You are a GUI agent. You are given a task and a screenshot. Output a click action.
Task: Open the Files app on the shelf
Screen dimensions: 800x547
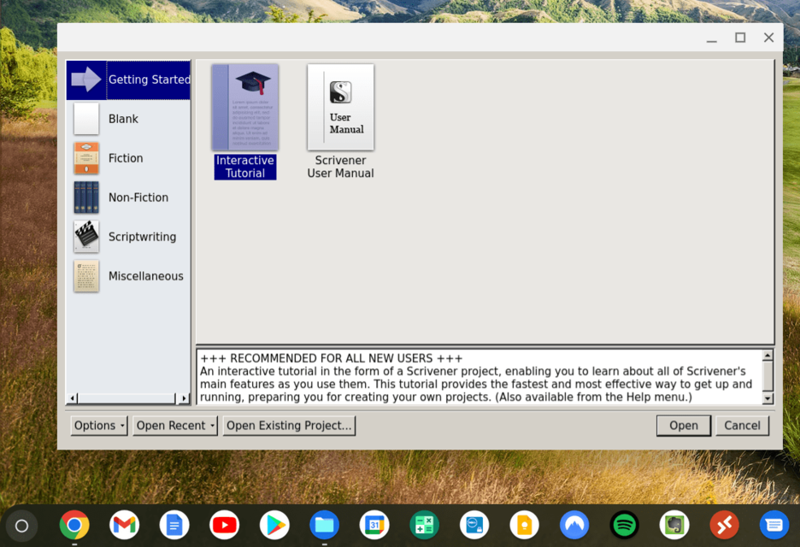coord(325,525)
